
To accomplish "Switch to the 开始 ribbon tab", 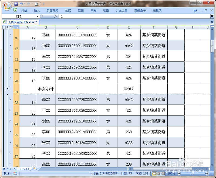I will (24, 10).
